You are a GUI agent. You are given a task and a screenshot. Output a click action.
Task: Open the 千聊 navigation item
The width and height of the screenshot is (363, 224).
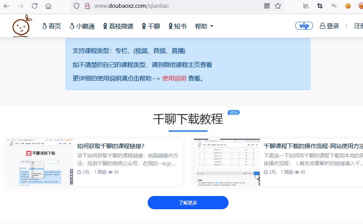[151, 26]
